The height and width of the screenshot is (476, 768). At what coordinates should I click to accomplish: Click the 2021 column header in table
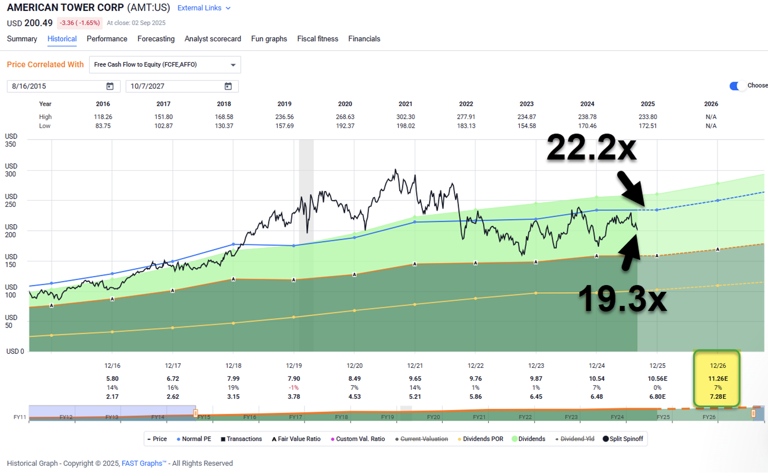(405, 104)
